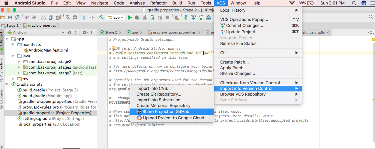
Task: Click the Gradle sync icon in toolbar
Action: point(186,18)
